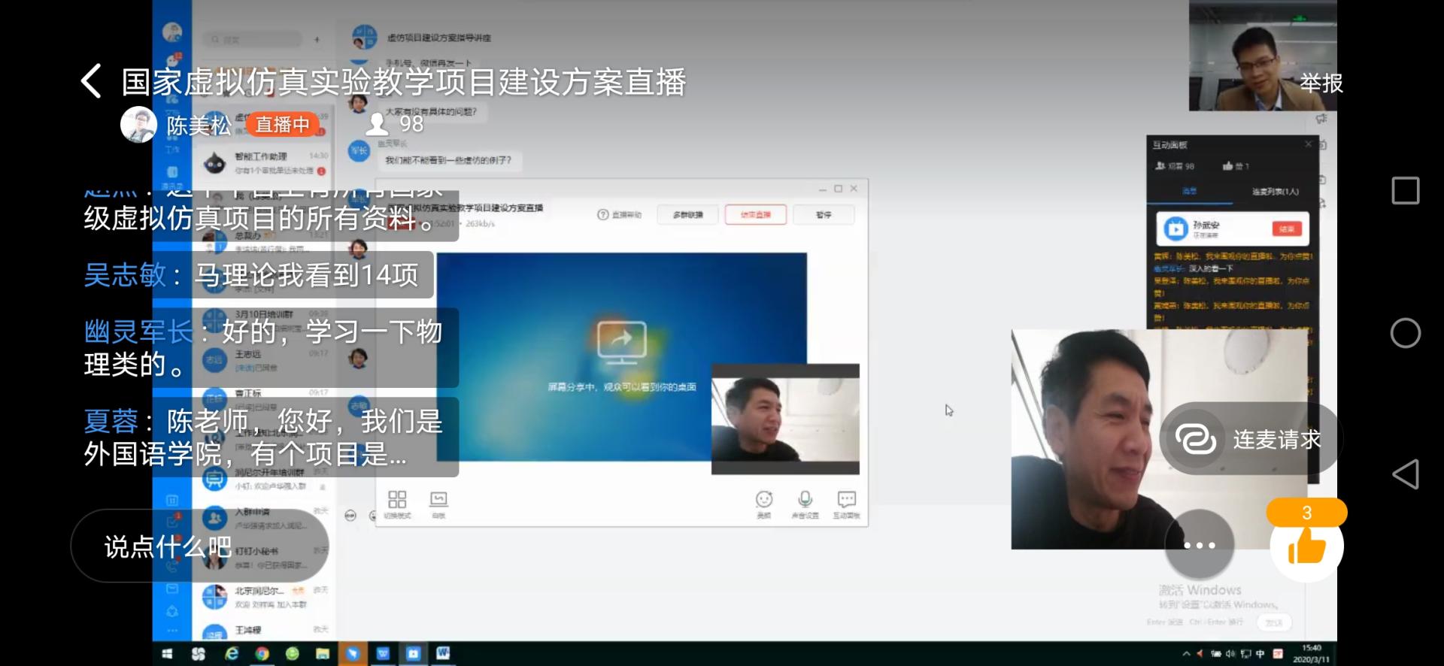The width and height of the screenshot is (1444, 666).
Task: Click the red end-live button
Action: pos(756,214)
